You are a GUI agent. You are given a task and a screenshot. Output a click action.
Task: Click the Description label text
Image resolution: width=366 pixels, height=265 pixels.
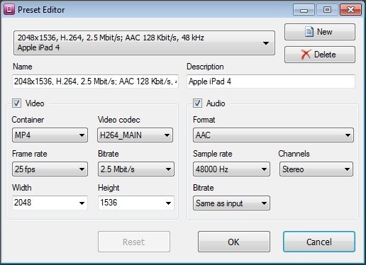205,67
